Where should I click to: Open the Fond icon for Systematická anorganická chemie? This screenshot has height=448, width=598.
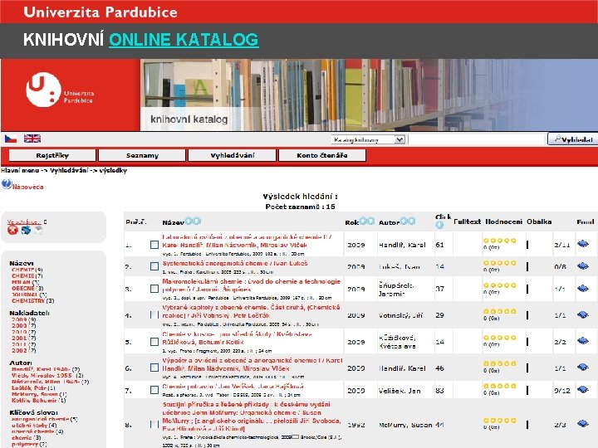[x=583, y=266]
